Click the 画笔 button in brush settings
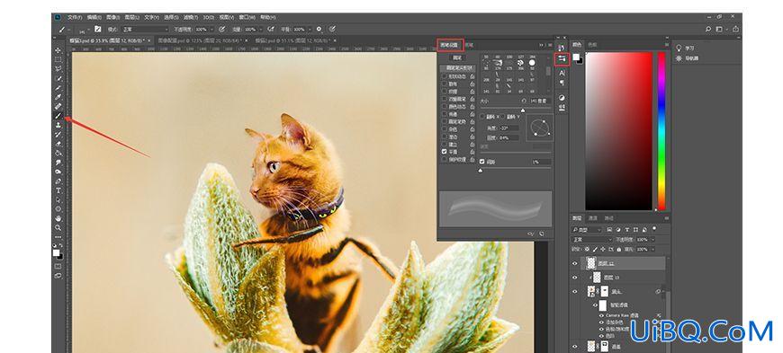This screenshot has height=353, width=783. click(457, 57)
